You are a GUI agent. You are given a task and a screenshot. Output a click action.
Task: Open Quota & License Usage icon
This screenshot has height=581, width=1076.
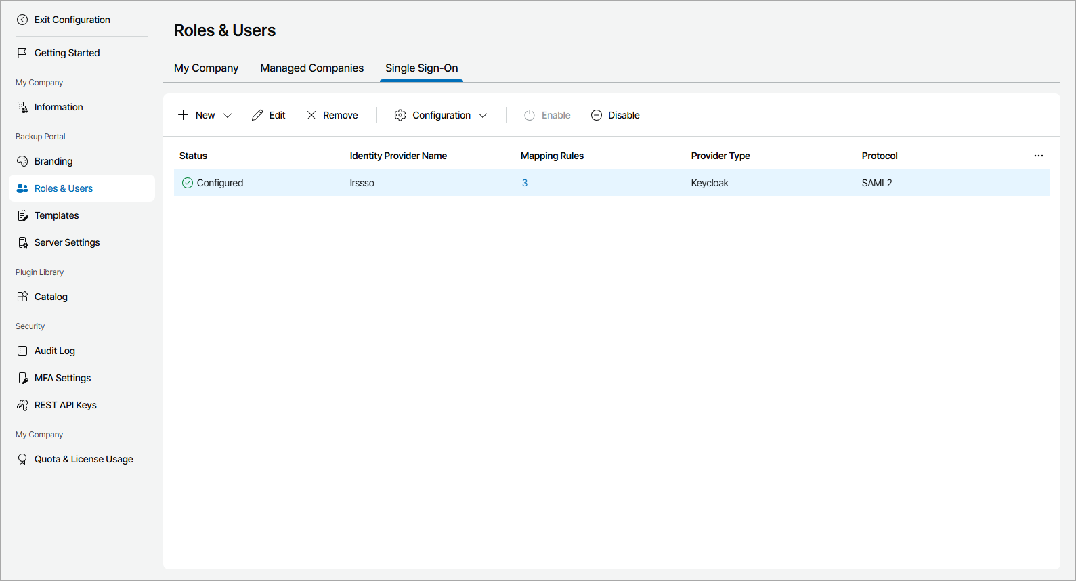22,459
